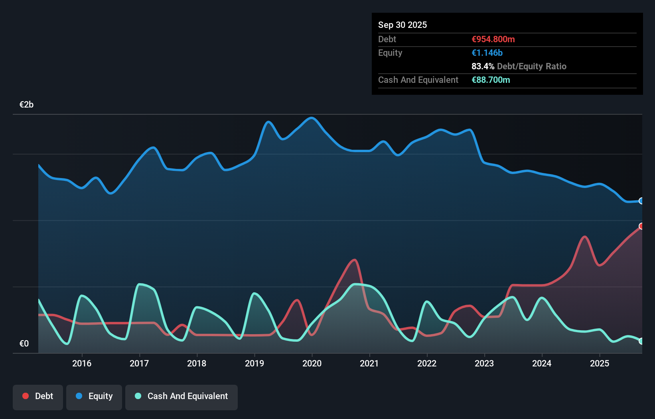
Task: Click the 2025 x-axis label
Action: point(600,363)
